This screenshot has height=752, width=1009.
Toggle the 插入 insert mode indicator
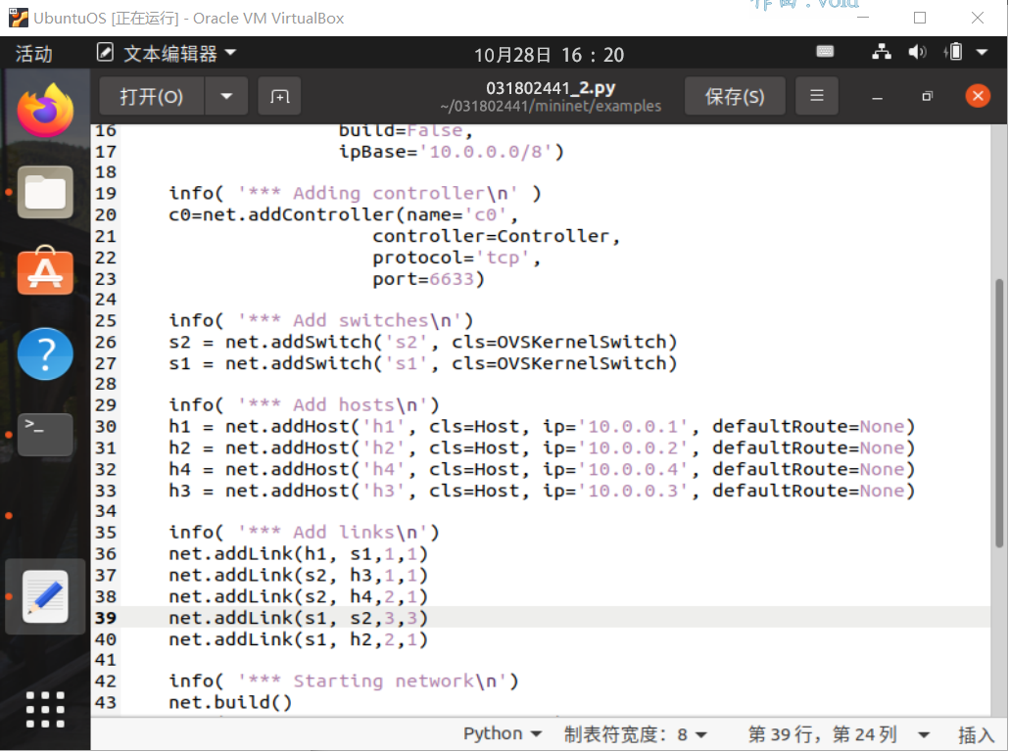[976, 734]
